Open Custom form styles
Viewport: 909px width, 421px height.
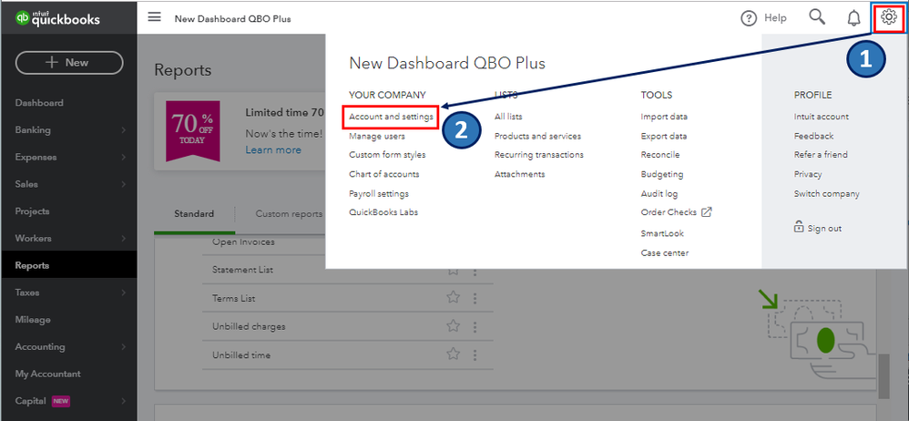click(387, 155)
